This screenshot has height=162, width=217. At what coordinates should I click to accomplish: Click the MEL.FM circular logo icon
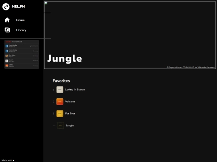tap(6, 7)
